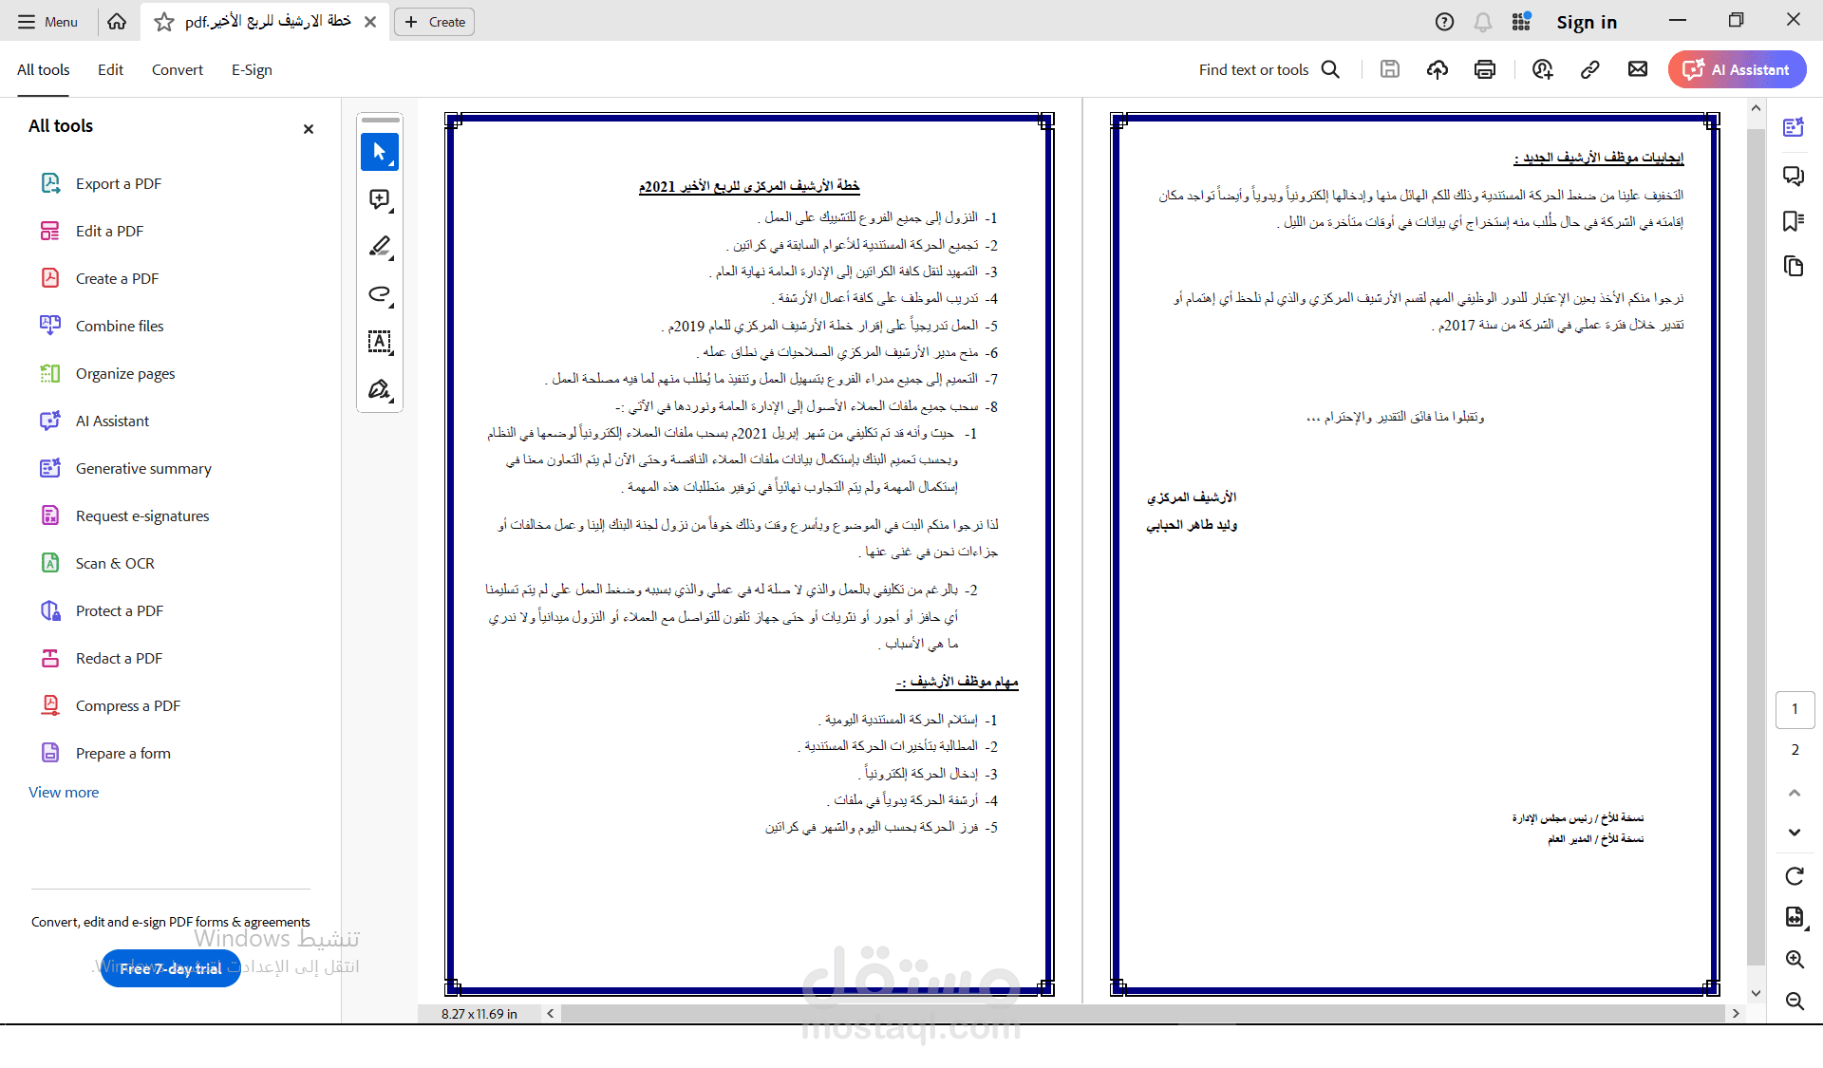
Task: Open the Redact a PDF tool
Action: 102,658
